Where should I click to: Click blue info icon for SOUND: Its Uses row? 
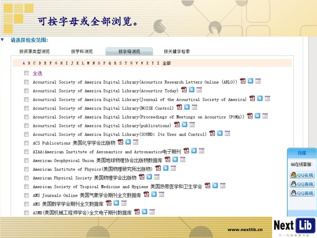pos(220,133)
